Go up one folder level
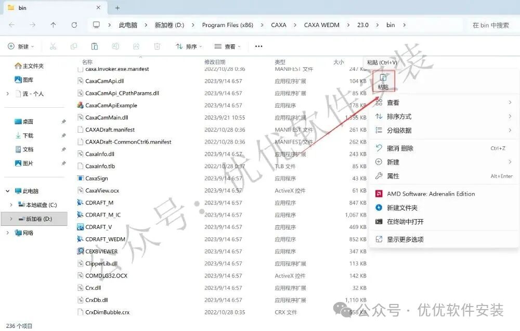 click(53, 25)
